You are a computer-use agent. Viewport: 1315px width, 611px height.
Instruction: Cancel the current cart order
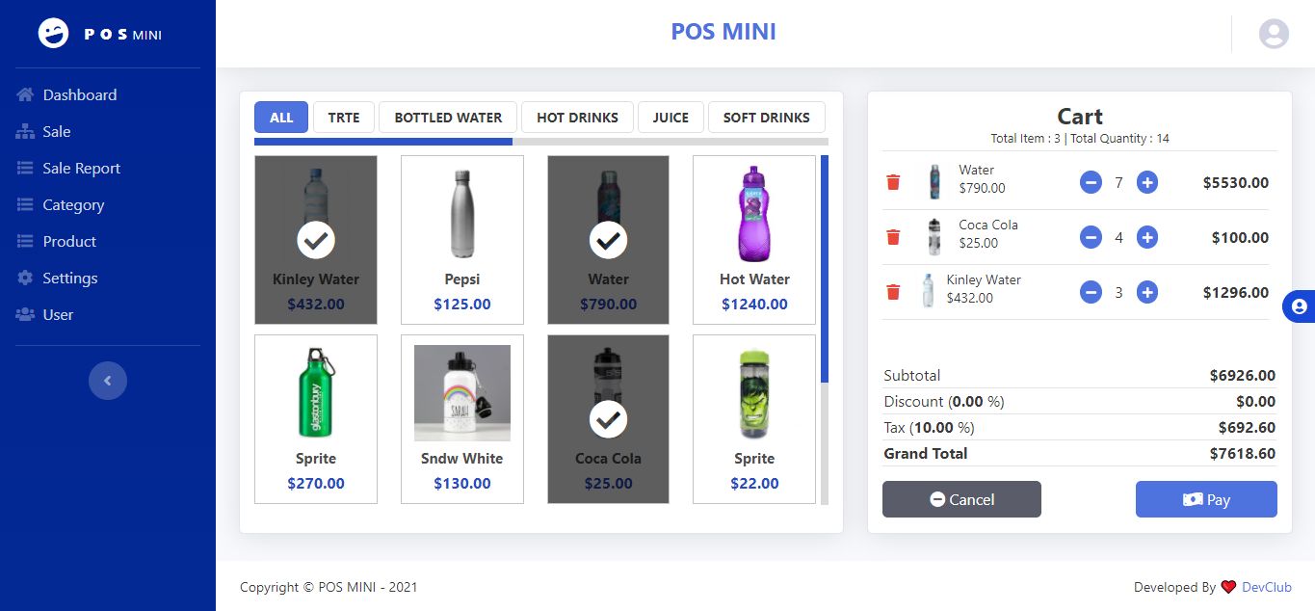961,499
